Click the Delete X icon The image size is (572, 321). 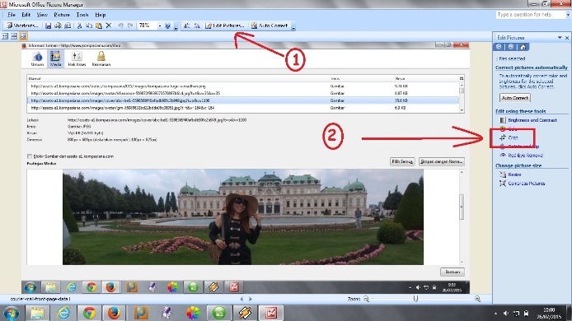click(108, 26)
